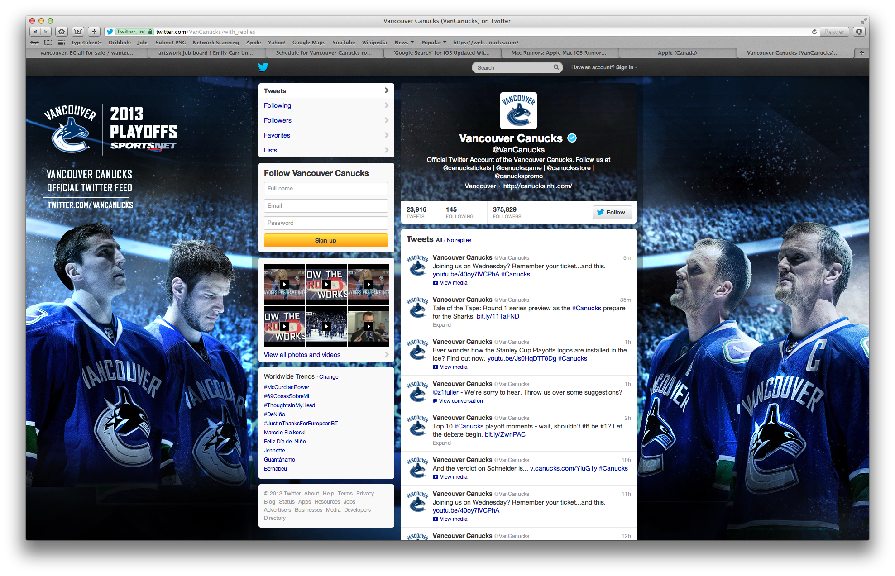Switch to vancouver, BC all for sale tab
The height and width of the screenshot is (576, 895).
coord(87,53)
